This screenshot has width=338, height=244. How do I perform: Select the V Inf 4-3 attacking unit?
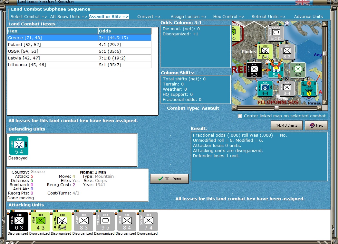(x=41, y=221)
